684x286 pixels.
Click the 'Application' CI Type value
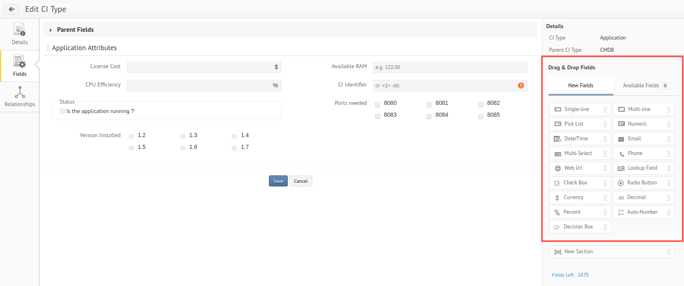point(613,38)
